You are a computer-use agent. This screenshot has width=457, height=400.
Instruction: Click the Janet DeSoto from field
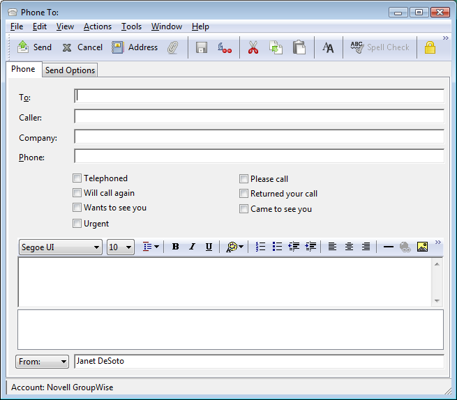click(x=259, y=361)
